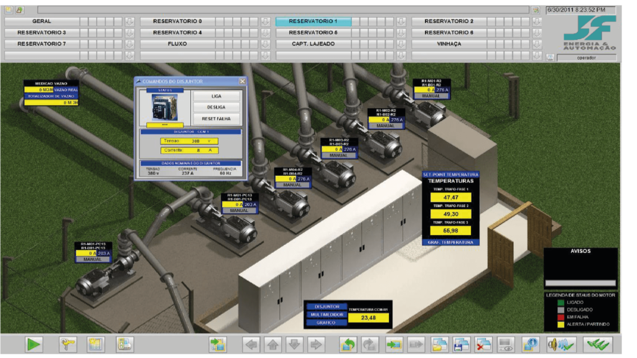The height and width of the screenshot is (358, 637).
Task: Click RESET FALHA button
Action: pyautogui.click(x=216, y=119)
